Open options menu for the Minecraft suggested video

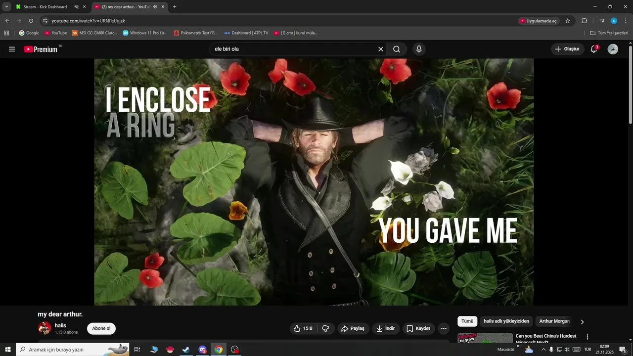point(588,337)
